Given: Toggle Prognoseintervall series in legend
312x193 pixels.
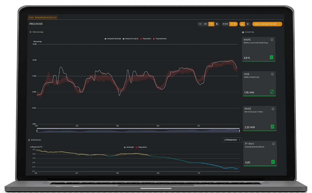Looking at the screenshot, I should [x=160, y=38].
